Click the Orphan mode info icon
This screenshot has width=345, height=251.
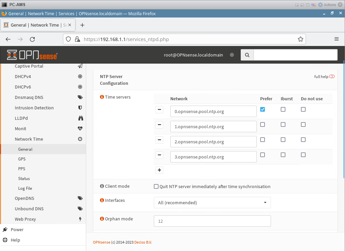pyautogui.click(x=102, y=219)
